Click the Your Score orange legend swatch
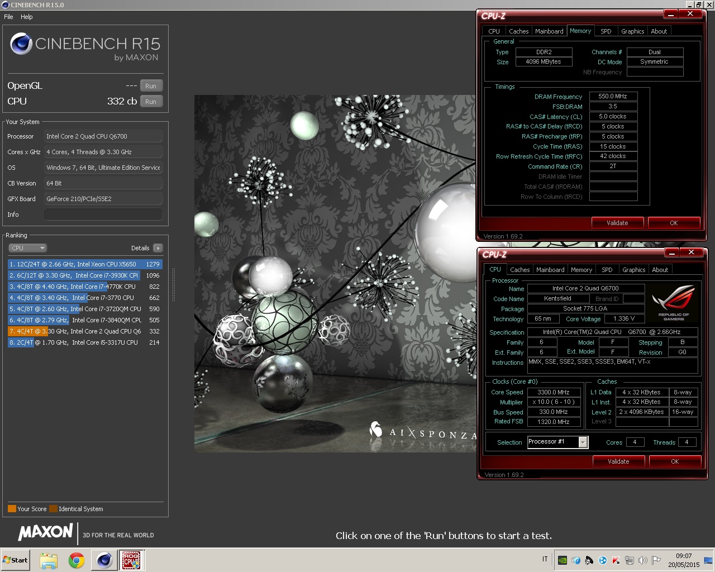The image size is (715, 572). 12,509
